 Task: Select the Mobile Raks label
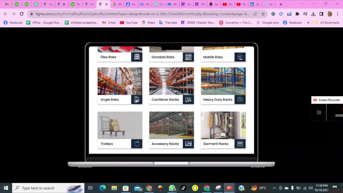tap(213, 57)
